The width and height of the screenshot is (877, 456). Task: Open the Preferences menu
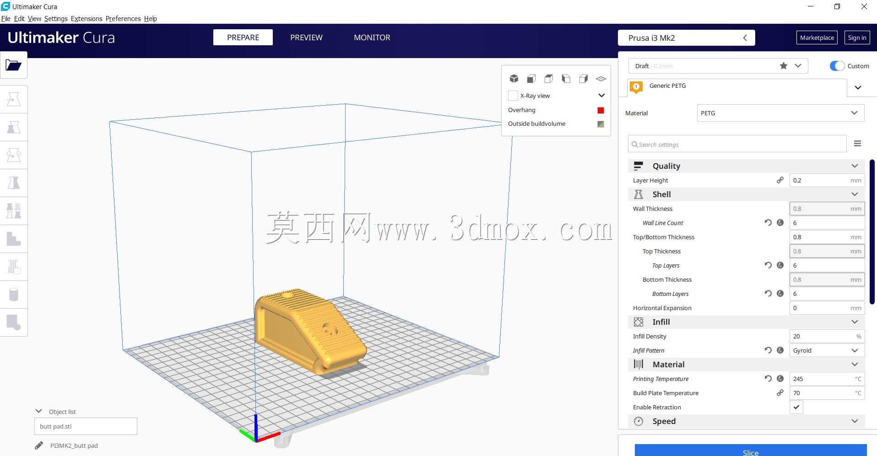pyautogui.click(x=123, y=19)
